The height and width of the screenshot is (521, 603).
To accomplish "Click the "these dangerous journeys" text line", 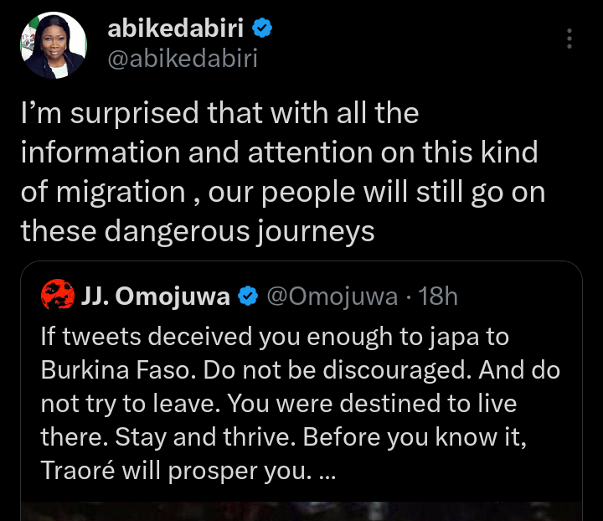I will pyautogui.click(x=198, y=231).
